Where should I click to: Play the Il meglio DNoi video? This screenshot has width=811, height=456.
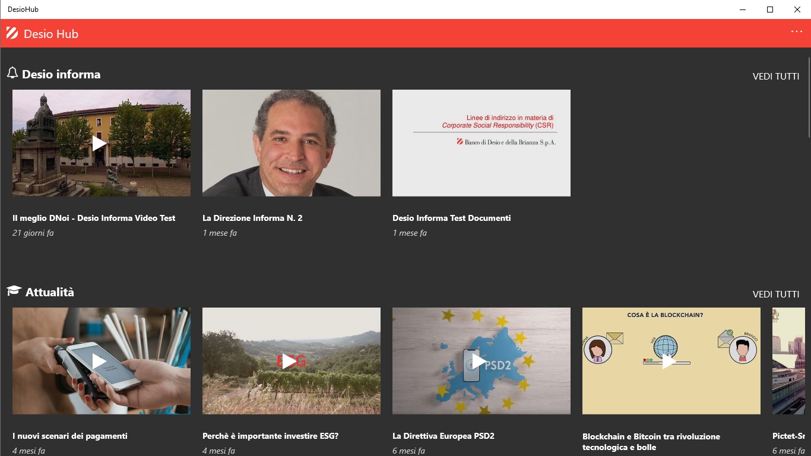[100, 143]
